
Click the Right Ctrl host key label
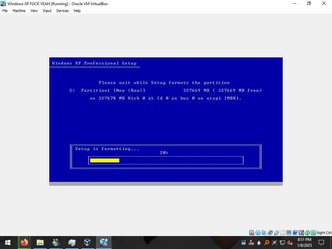[x=324, y=233]
